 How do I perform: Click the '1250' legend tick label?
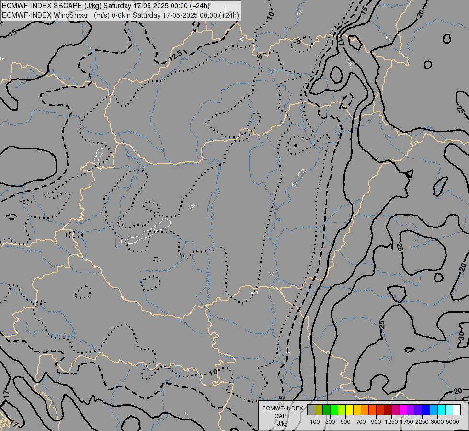pyautogui.click(x=391, y=422)
